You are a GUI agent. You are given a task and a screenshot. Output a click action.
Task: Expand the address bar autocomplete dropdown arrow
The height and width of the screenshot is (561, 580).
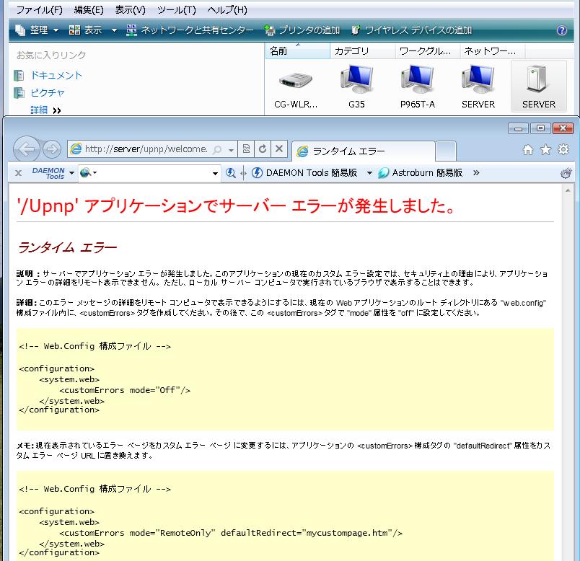click(x=231, y=150)
